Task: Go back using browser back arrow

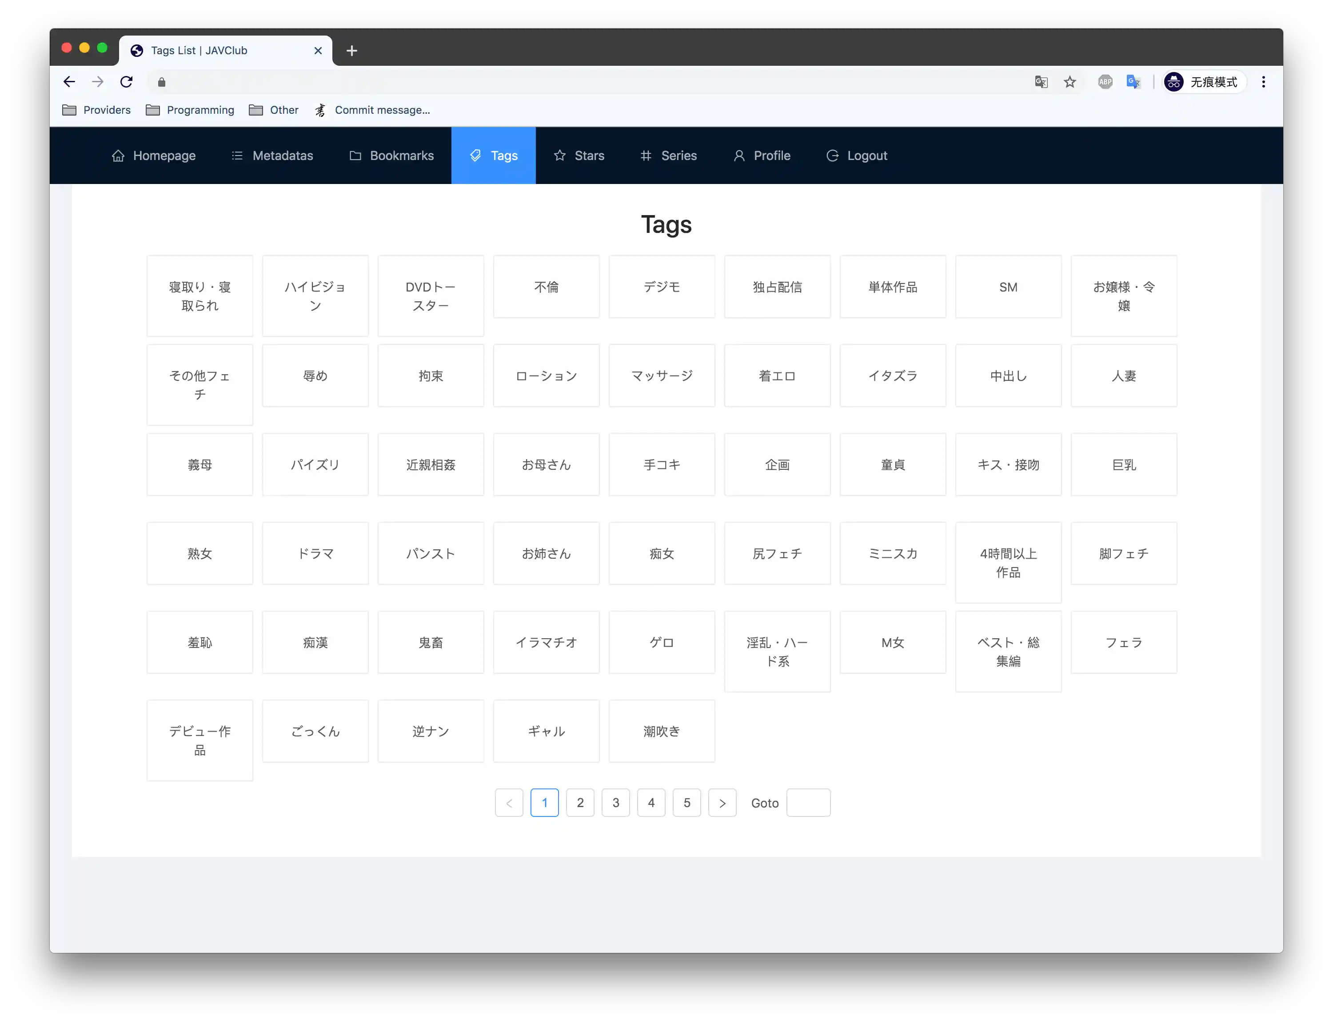Action: [69, 82]
